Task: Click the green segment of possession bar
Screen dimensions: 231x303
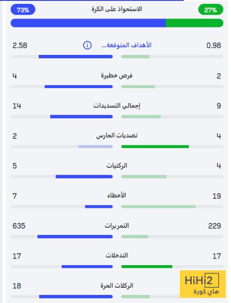Action: coord(195,23)
